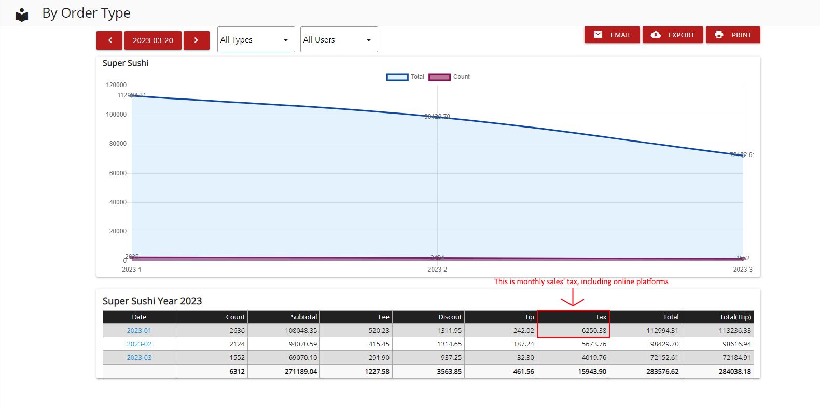Advance to next date with right chevron
The image size is (820, 409).
(x=196, y=40)
